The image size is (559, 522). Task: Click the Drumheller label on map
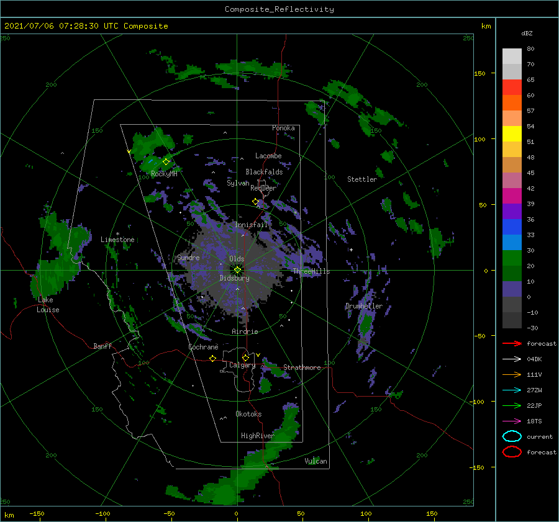[364, 306]
